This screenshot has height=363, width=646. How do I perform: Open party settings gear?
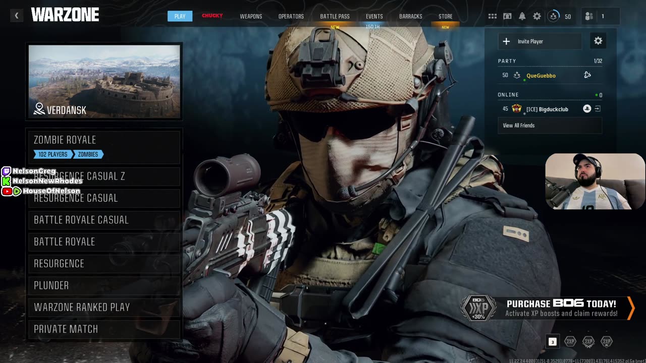point(598,41)
